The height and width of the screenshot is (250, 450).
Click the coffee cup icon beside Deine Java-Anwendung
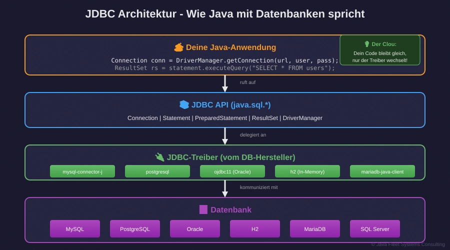pos(178,47)
